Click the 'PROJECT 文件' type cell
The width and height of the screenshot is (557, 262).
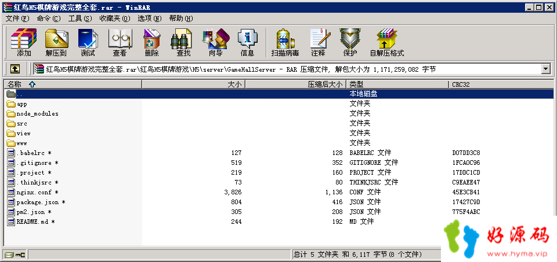(370, 172)
